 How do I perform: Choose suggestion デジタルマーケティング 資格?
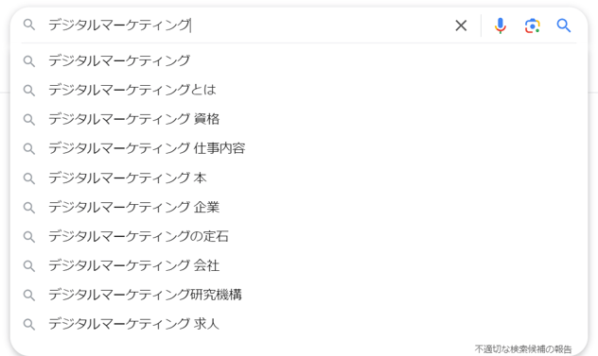299,120
